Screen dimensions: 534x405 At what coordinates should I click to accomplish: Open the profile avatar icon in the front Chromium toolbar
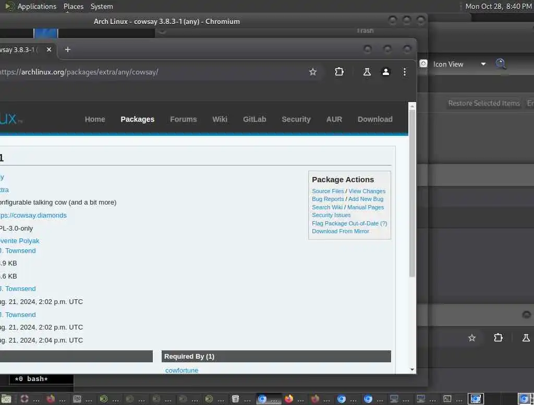385,72
